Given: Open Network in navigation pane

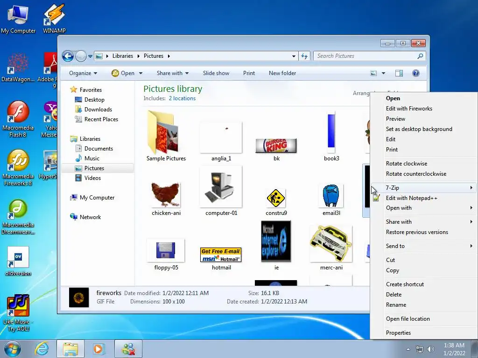Looking at the screenshot, I should coord(90,217).
